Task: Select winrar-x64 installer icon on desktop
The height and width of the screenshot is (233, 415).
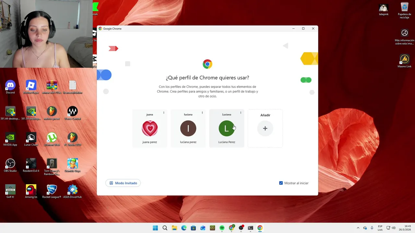Action: pyautogui.click(x=52, y=87)
